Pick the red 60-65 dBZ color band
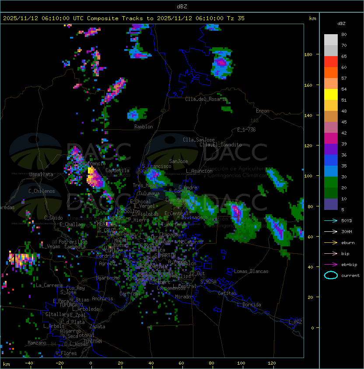Screen dimensions: 364x369 [x=331, y=62]
